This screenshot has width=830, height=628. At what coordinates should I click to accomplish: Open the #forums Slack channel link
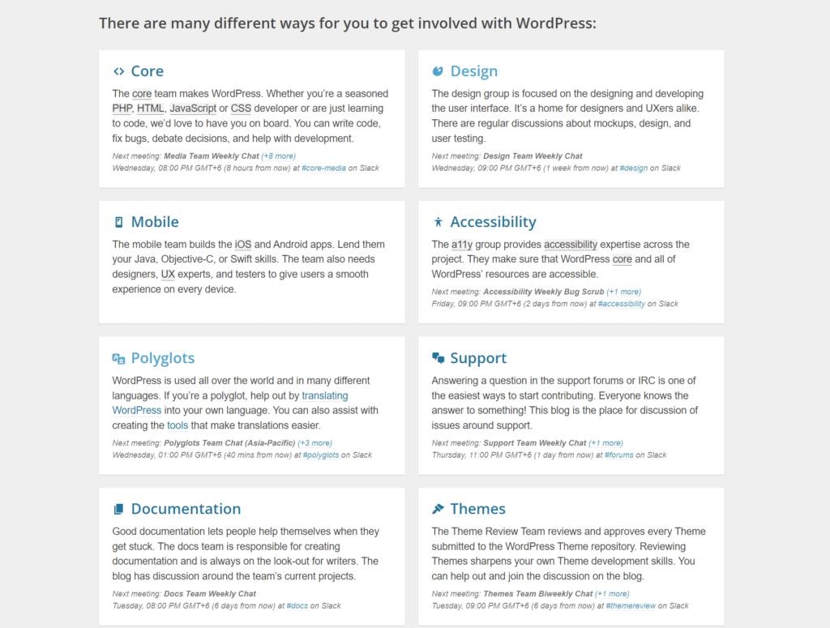(x=618, y=455)
